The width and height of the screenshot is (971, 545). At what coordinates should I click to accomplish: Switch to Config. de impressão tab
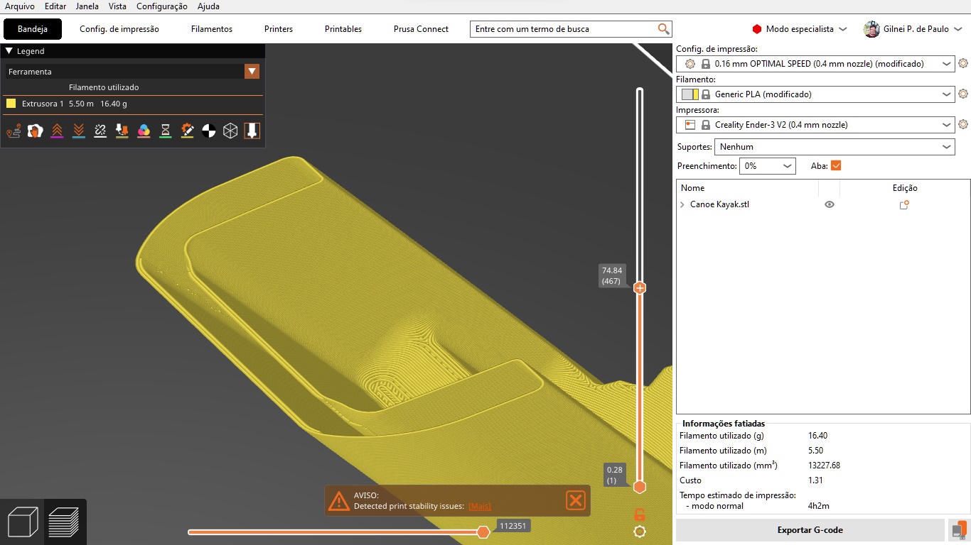tap(119, 29)
